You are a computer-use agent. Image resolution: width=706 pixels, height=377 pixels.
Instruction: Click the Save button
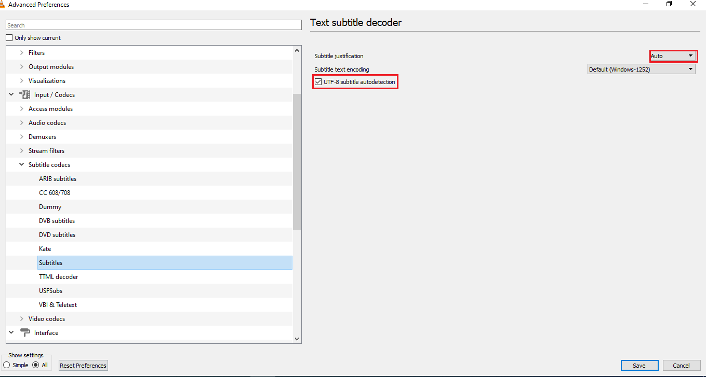coord(639,366)
